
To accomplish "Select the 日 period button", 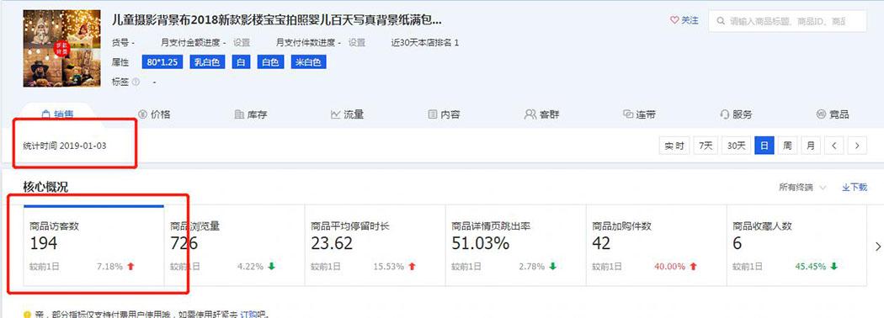I will click(x=764, y=146).
